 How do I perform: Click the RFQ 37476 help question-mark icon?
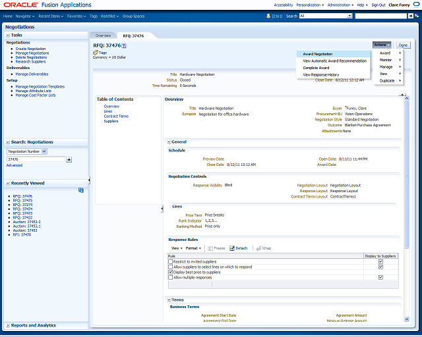[x=124, y=45]
